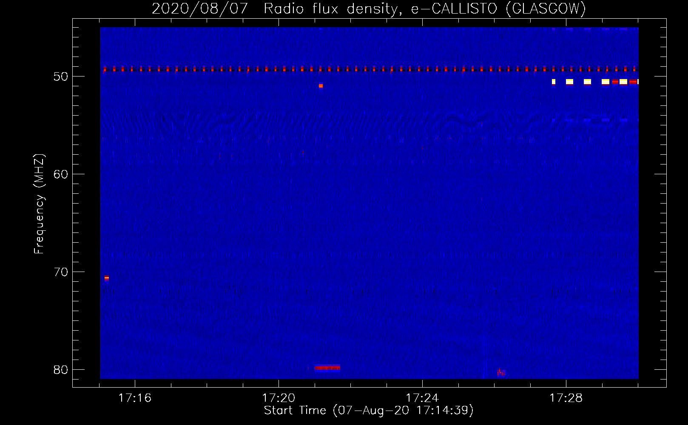Image resolution: width=688 pixels, height=425 pixels.
Task: Click the 17:20 time tick label
Action: [x=279, y=398]
